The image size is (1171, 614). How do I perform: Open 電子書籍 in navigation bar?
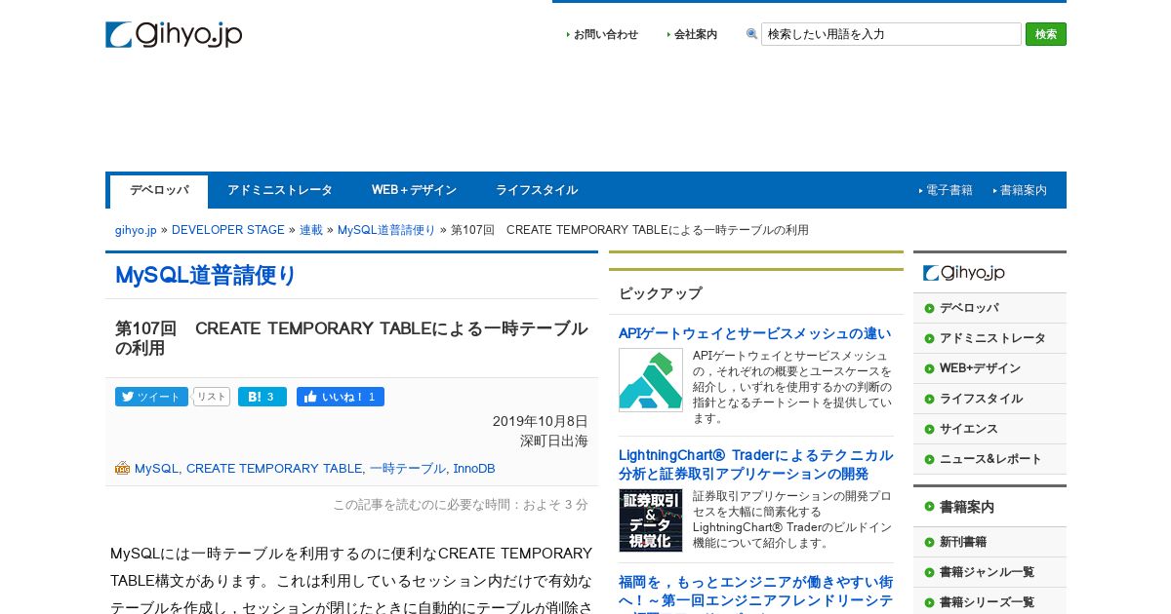coord(949,190)
